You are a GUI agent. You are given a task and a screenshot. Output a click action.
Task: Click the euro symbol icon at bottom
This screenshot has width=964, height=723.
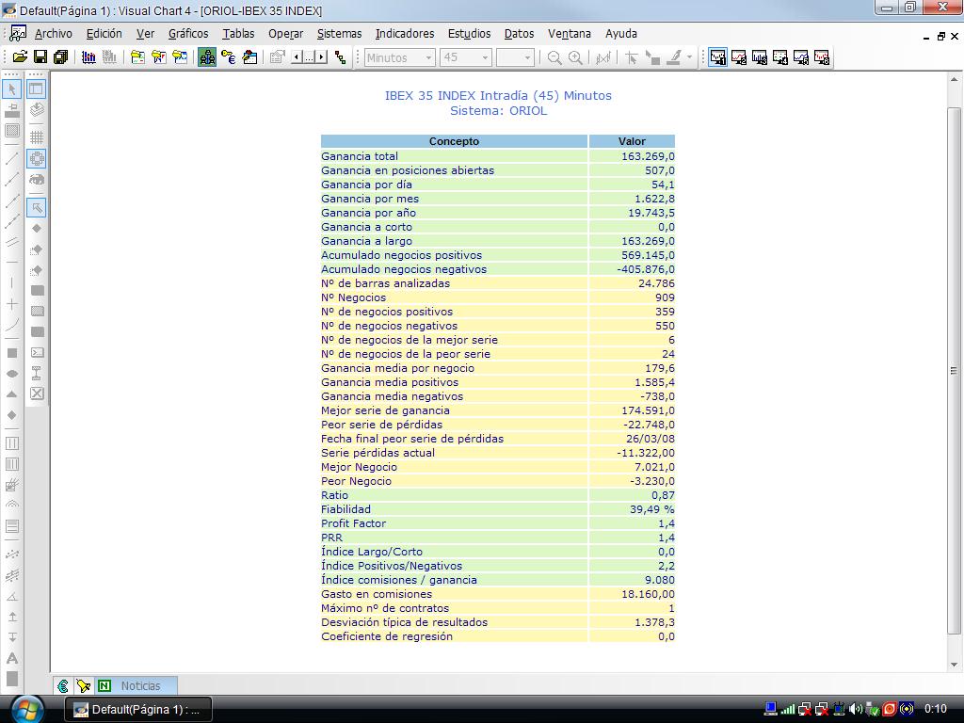pyautogui.click(x=63, y=686)
